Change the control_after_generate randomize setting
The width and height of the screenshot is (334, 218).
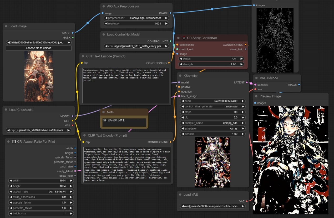pyautogui.click(x=212, y=107)
